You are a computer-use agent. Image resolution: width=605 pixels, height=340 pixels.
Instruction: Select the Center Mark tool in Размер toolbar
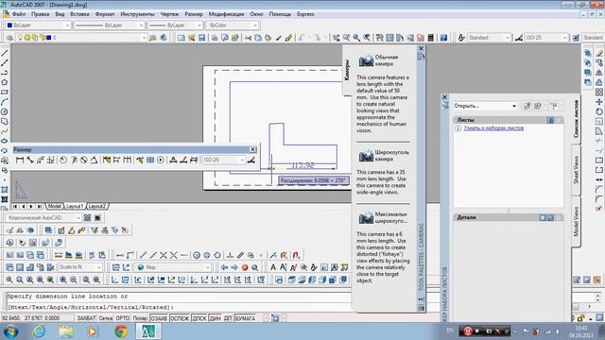pos(161,160)
